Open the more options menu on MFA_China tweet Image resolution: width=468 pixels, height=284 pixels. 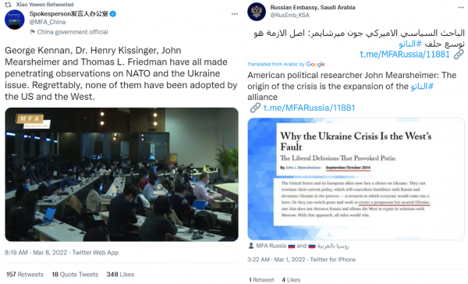[x=235, y=14]
